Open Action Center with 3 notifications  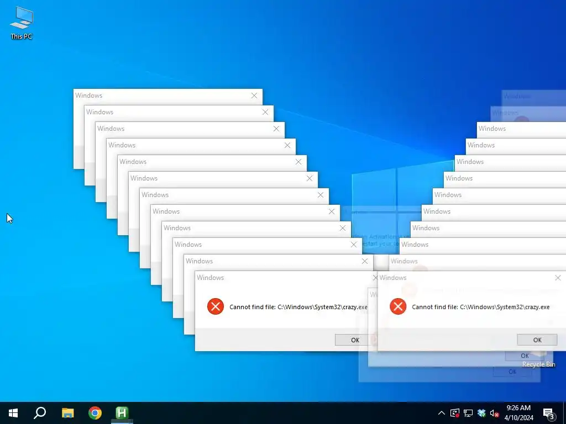click(x=549, y=413)
